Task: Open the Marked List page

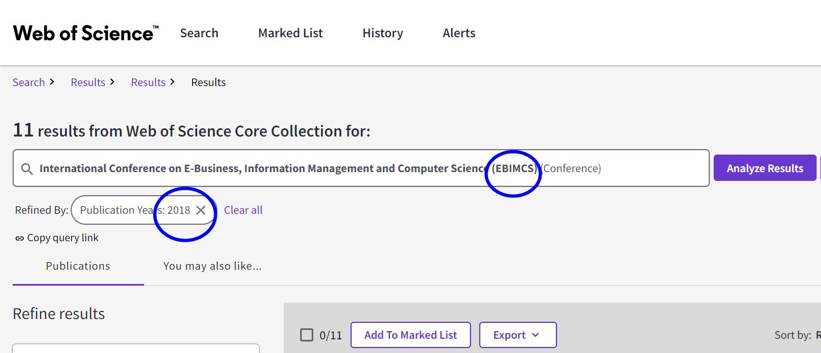Action: (x=290, y=33)
